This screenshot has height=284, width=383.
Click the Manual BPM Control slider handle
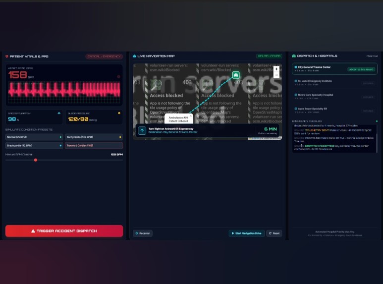pos(36,160)
